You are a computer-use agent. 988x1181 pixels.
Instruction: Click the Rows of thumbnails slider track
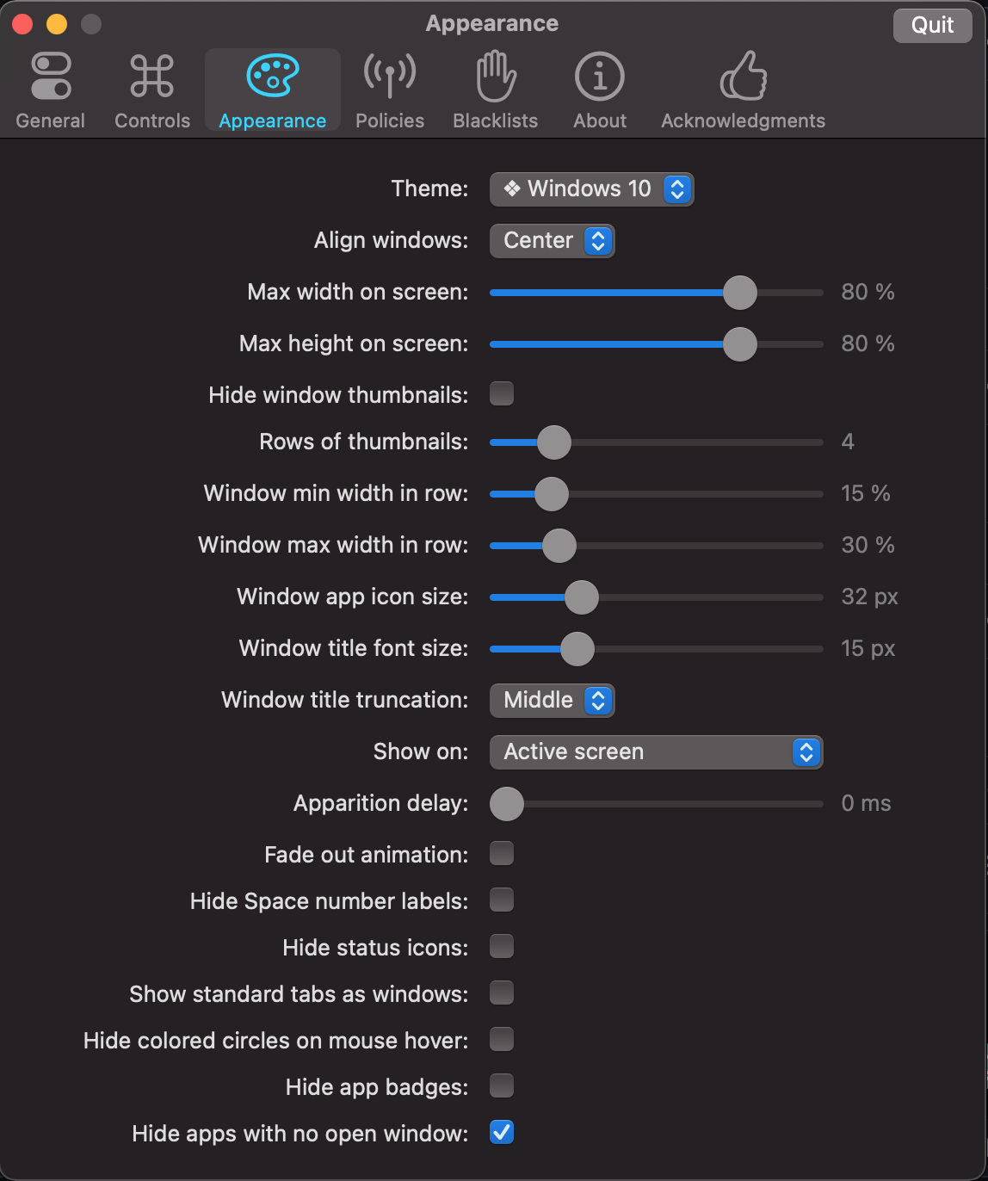(x=657, y=442)
